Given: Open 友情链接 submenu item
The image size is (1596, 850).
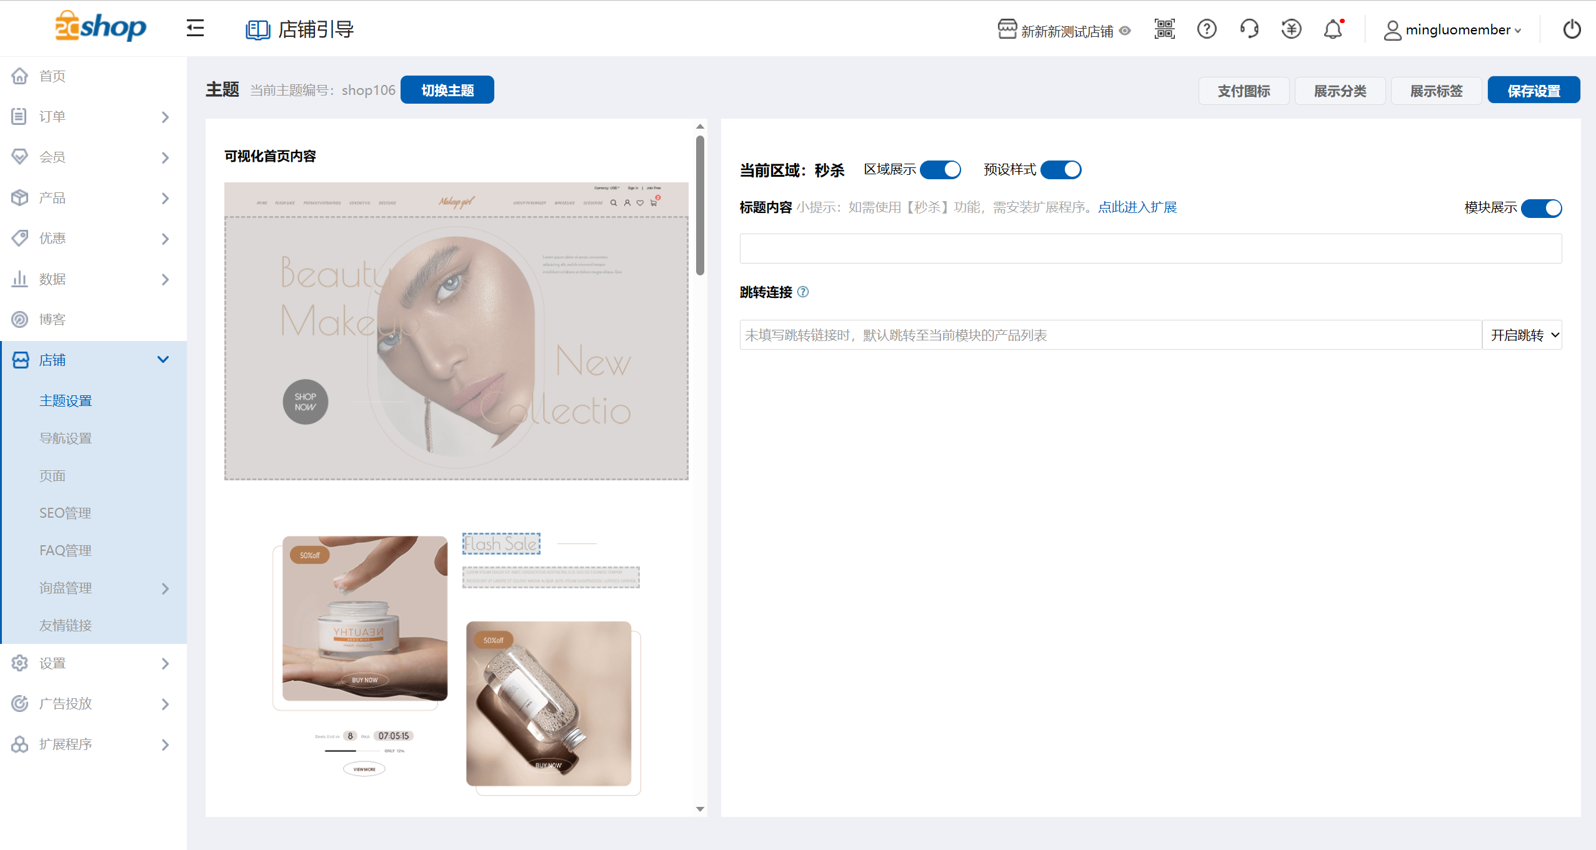Looking at the screenshot, I should 66,625.
